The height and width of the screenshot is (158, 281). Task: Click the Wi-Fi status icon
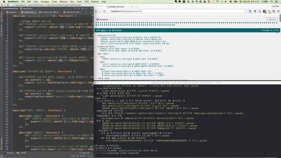[x=218, y=2]
